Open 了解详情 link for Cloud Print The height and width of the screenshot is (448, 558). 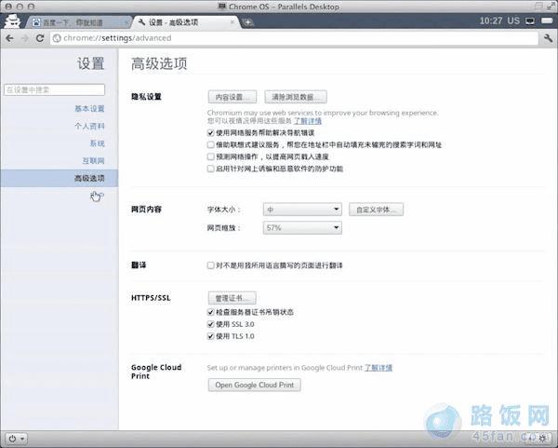pos(379,368)
